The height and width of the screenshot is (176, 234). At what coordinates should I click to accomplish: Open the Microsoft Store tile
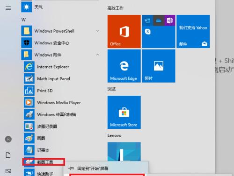124,112
